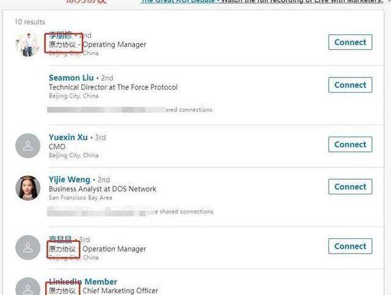Open Yuexin Xu's profile name link

click(x=68, y=137)
